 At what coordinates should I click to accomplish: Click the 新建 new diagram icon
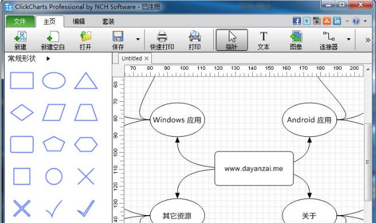[21, 40]
